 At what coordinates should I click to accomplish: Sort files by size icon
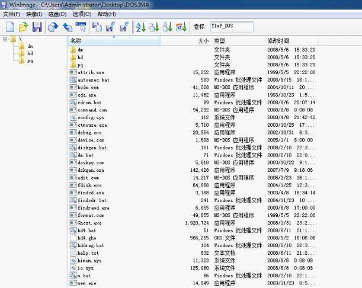click(168, 27)
